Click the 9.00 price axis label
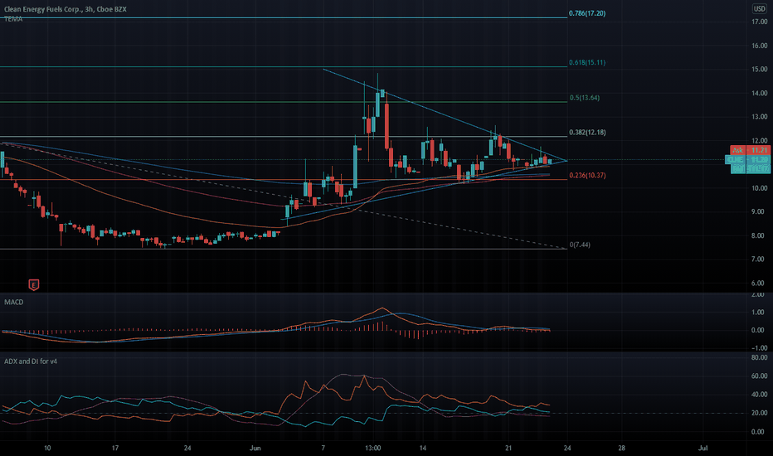Image resolution: width=773 pixels, height=456 pixels. (759, 211)
